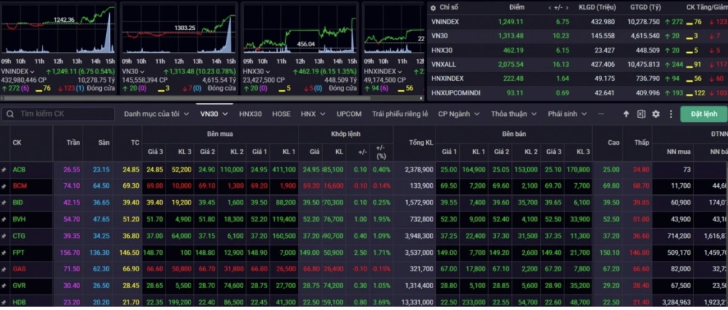Toggle the pin on ACB row
This screenshot has width=728, height=310.
coord(4,170)
